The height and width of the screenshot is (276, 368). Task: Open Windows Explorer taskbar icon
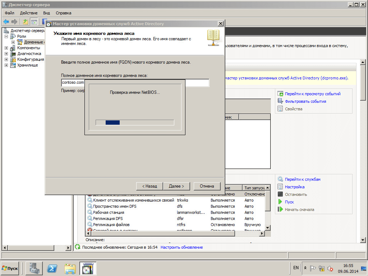(70, 268)
